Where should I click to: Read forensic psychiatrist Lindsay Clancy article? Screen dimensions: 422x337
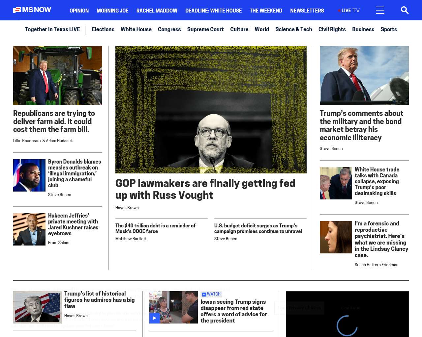(381, 239)
